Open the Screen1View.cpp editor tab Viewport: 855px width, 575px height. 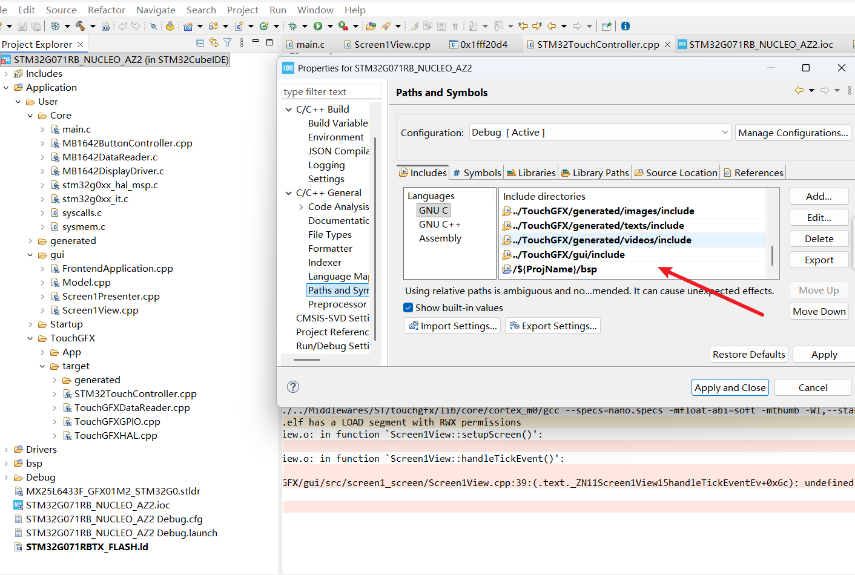[x=388, y=44]
